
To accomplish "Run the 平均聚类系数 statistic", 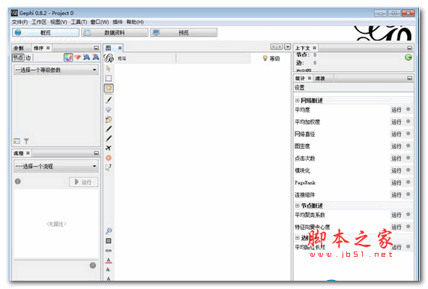I will pos(397,215).
